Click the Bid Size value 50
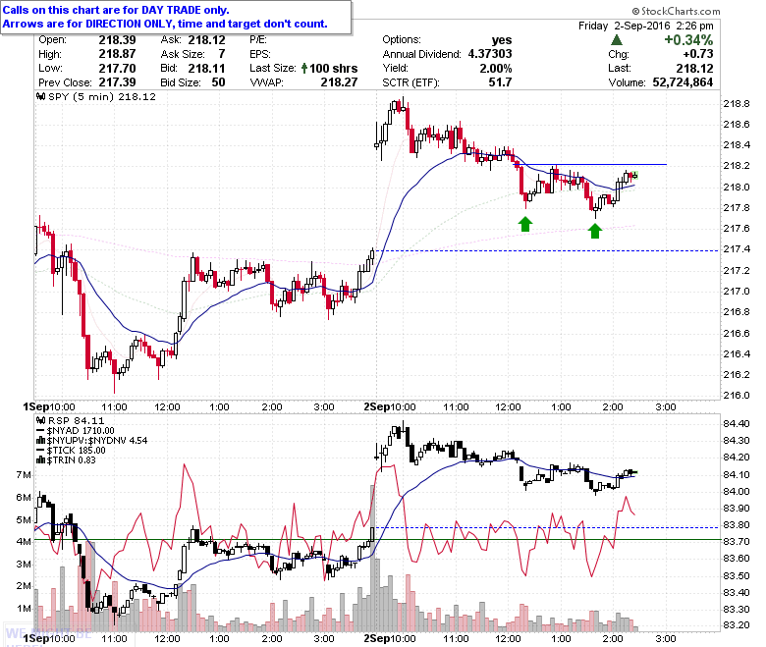The width and height of the screenshot is (766, 647). [218, 82]
